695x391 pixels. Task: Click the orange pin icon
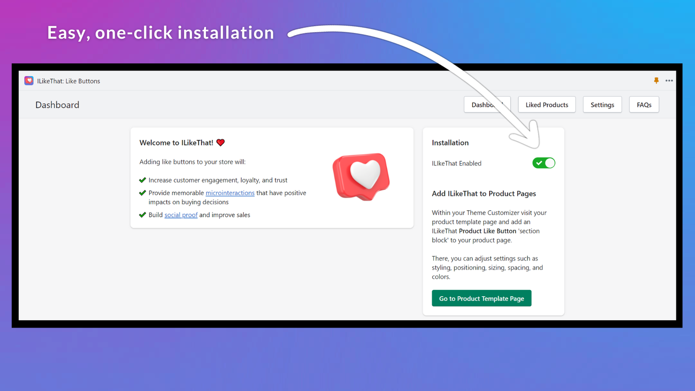coord(656,80)
